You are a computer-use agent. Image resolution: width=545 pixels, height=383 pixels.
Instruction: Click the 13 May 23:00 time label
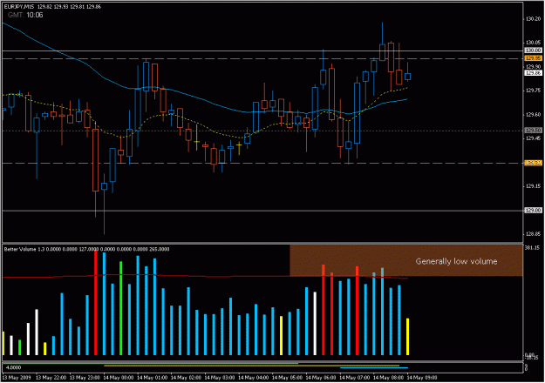[85, 378]
